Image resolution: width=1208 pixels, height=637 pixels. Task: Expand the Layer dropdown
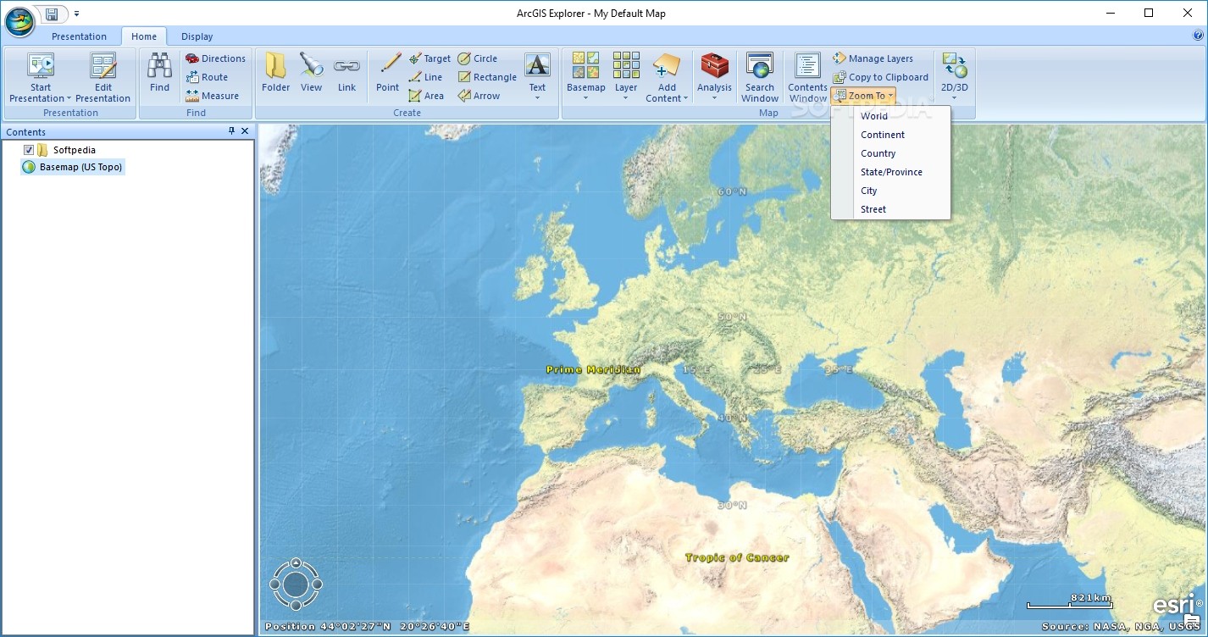click(626, 97)
